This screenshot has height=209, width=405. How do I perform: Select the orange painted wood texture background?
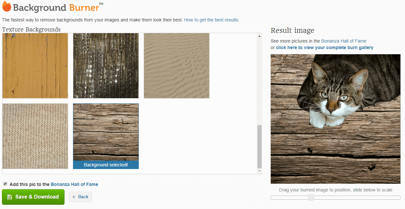(x=35, y=65)
